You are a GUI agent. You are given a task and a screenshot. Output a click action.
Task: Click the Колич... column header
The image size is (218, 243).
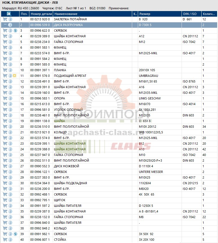209,14
